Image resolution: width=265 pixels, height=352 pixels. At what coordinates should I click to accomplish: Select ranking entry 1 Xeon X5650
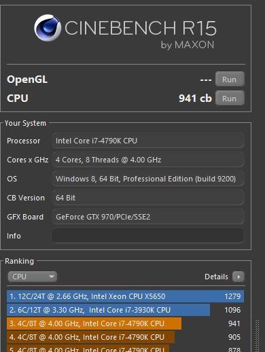click(x=125, y=296)
